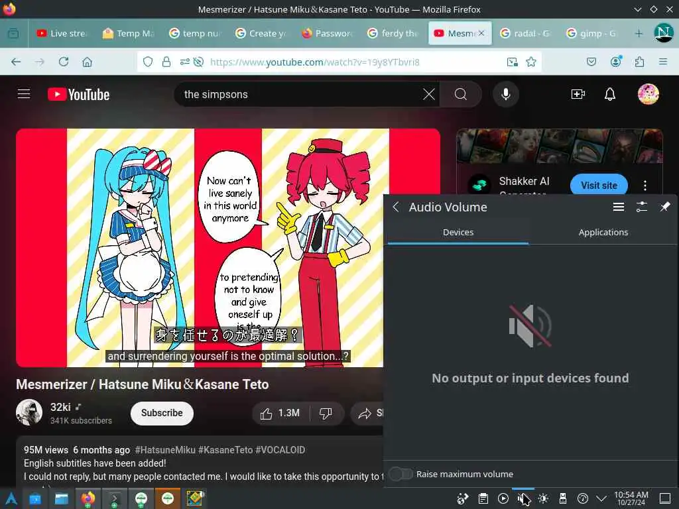Open Firefox account icon
The width and height of the screenshot is (679, 509).
615,62
